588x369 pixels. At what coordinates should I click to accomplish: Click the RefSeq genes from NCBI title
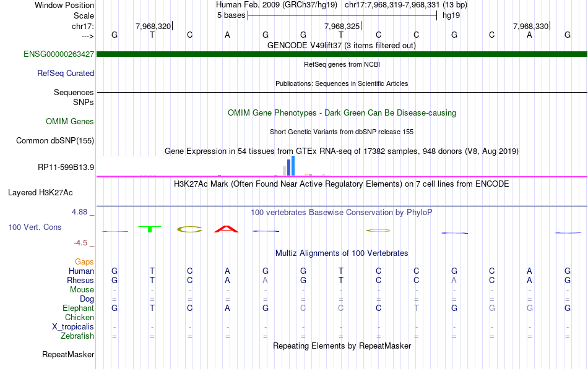342,64
